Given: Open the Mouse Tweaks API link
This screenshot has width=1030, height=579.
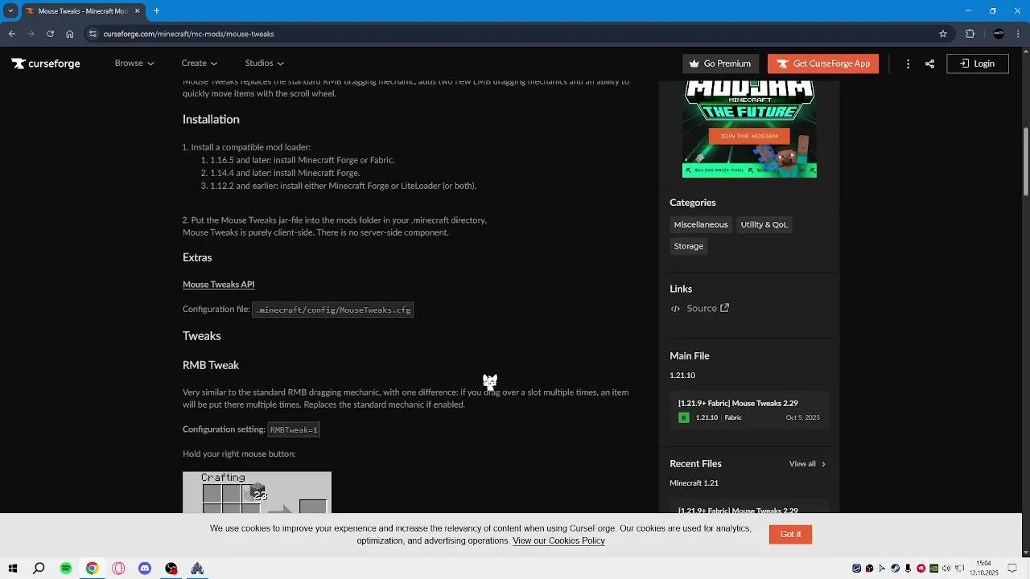Looking at the screenshot, I should point(218,284).
